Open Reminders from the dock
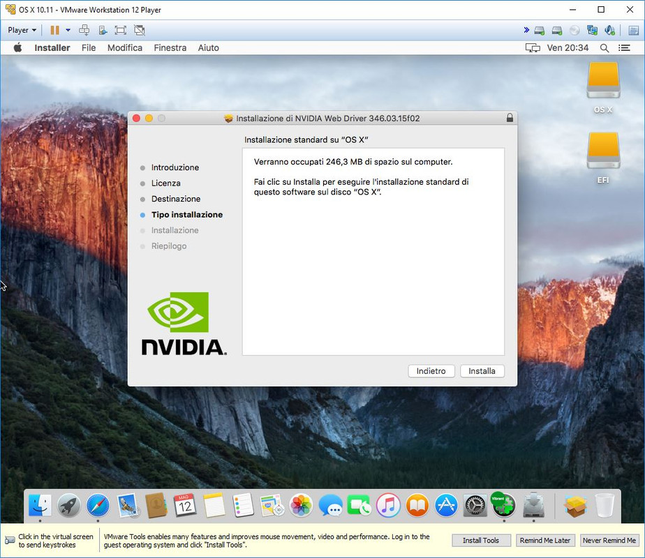 click(x=243, y=505)
